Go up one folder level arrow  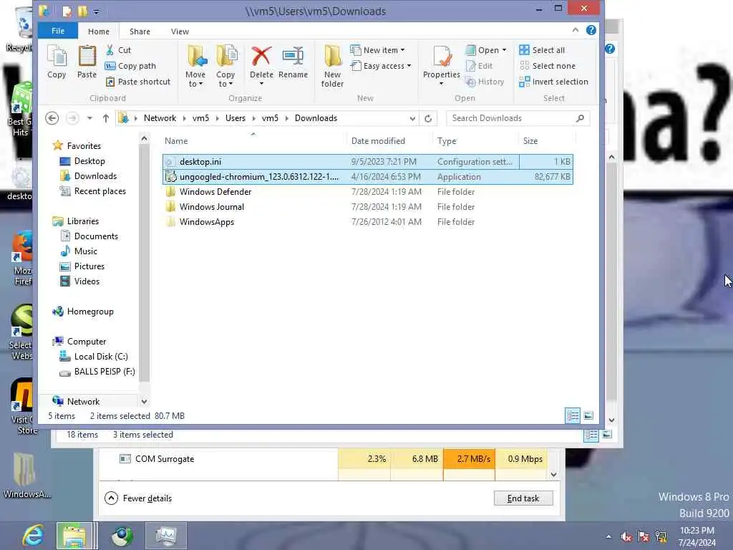pyautogui.click(x=106, y=118)
